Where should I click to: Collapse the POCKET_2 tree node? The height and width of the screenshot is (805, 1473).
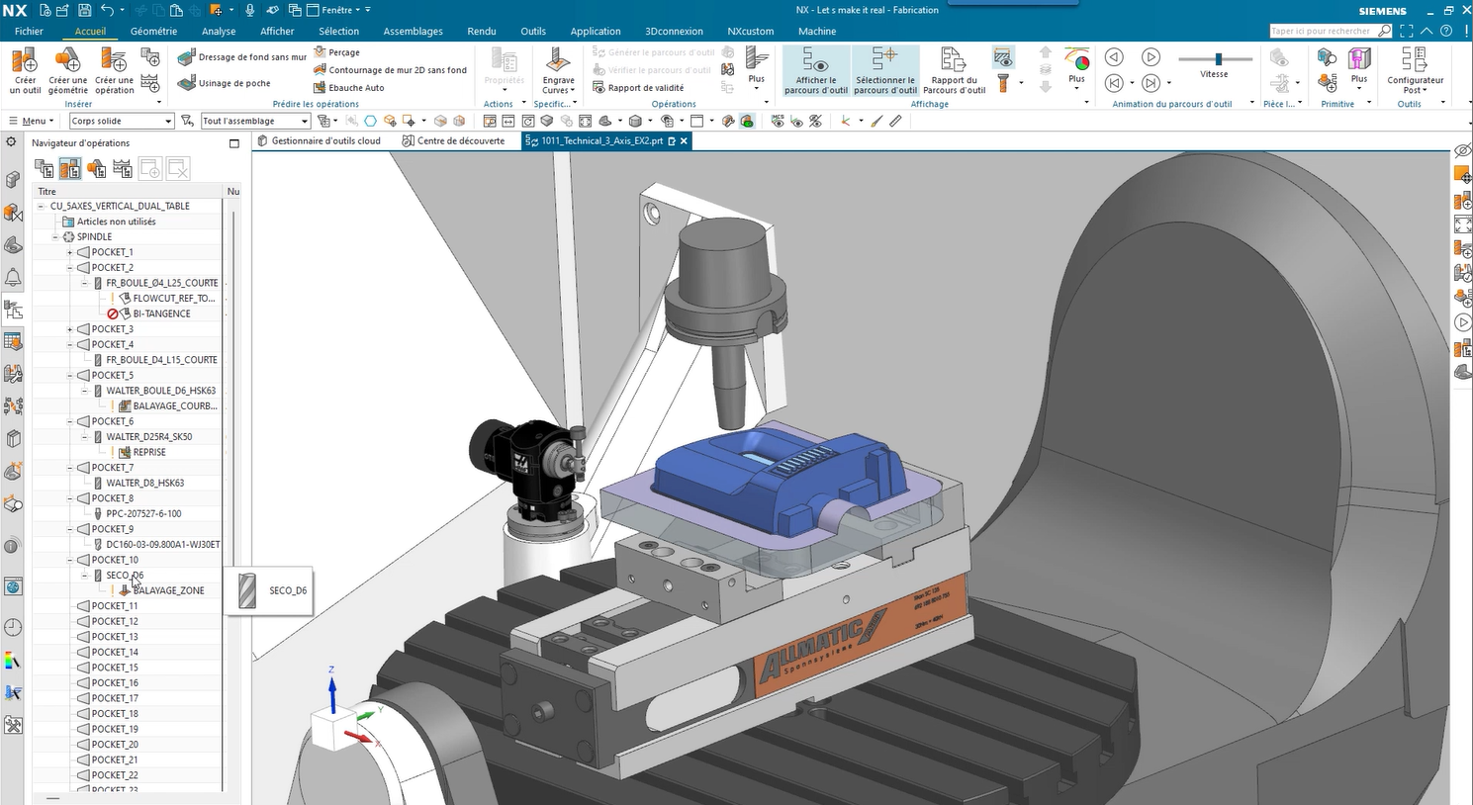[70, 268]
